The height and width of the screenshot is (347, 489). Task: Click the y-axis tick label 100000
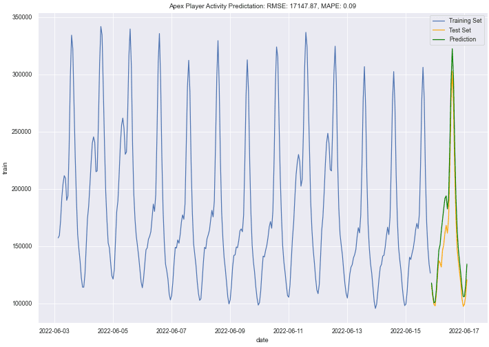pyautogui.click(x=22, y=304)
